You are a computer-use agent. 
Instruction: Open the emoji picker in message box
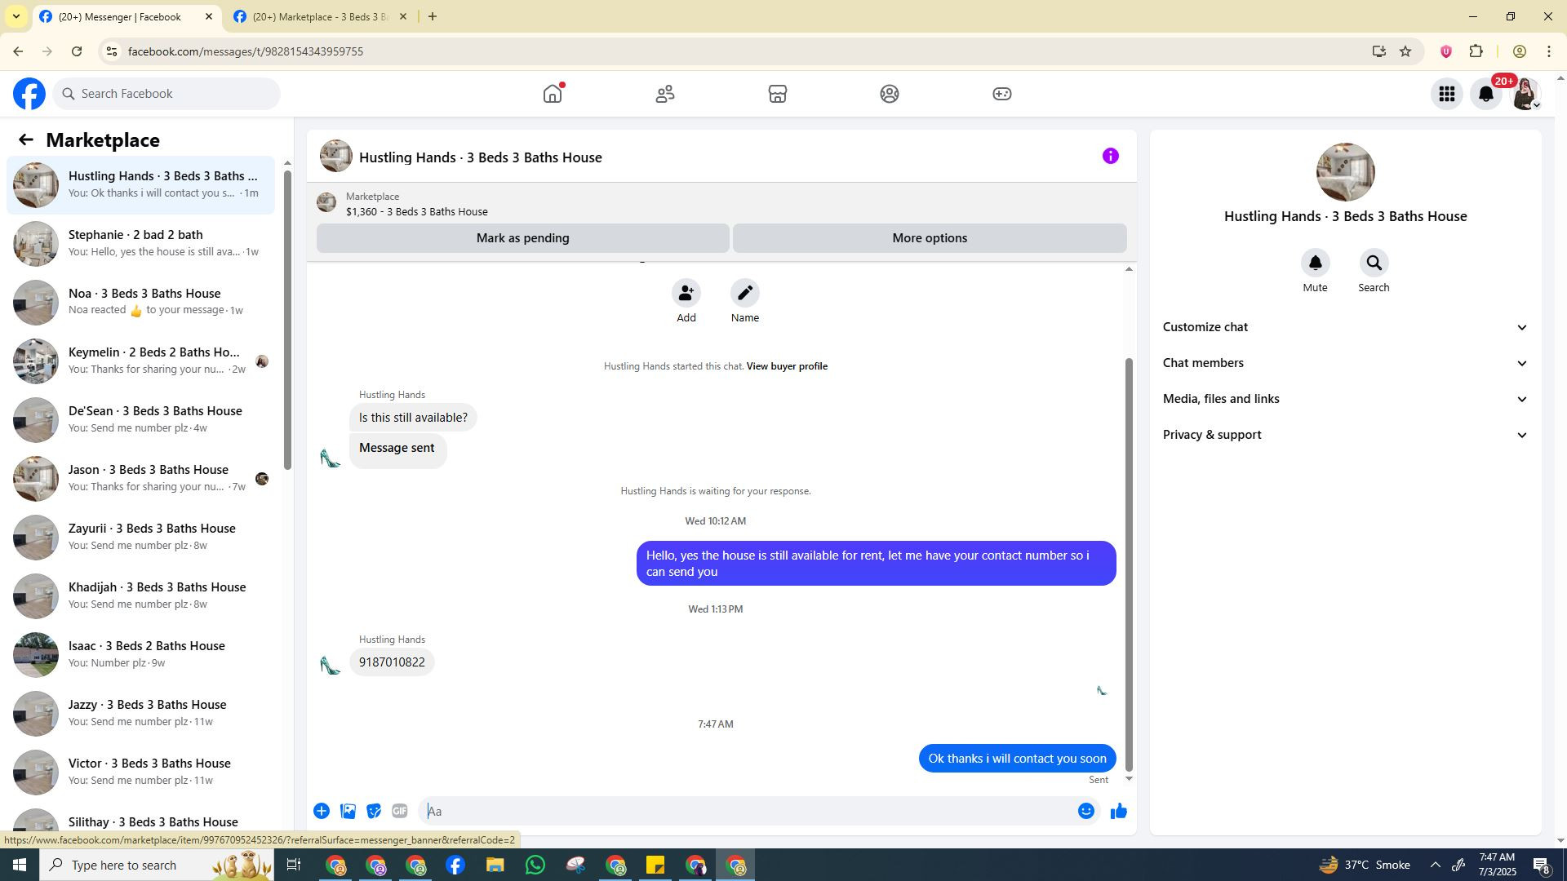click(x=1085, y=811)
